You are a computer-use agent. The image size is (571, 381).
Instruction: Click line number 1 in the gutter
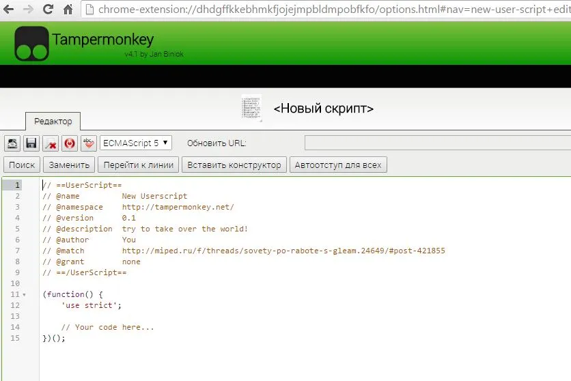tap(17, 185)
